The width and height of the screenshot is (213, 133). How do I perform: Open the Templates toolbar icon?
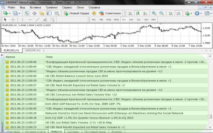(x=207, y=13)
